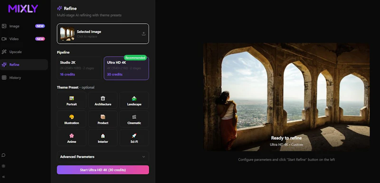
Task: Collapse sidebar with double chevron icon
Action: coord(3,177)
